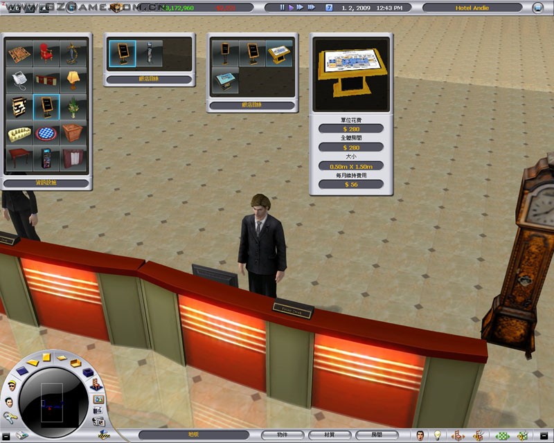The width and height of the screenshot is (554, 443).
Task: Collapse the bottom-right toolbar with minus button
Action: point(544,435)
